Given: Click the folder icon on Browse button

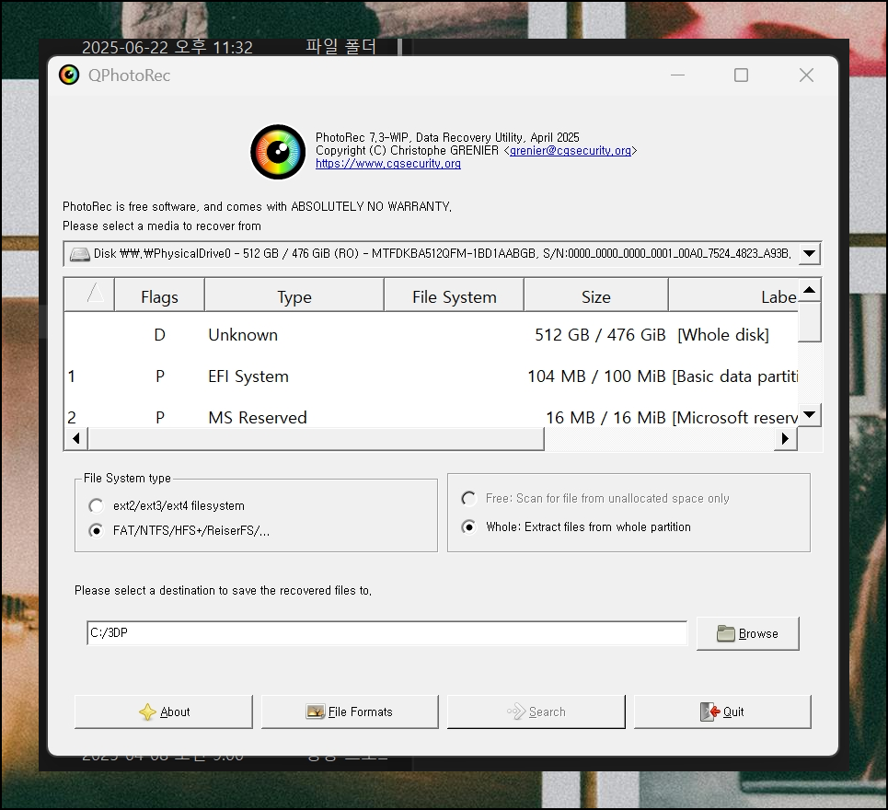Looking at the screenshot, I should click(725, 633).
